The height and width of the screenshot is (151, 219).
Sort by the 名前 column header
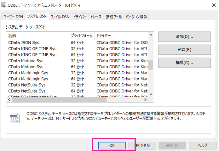point(37,36)
